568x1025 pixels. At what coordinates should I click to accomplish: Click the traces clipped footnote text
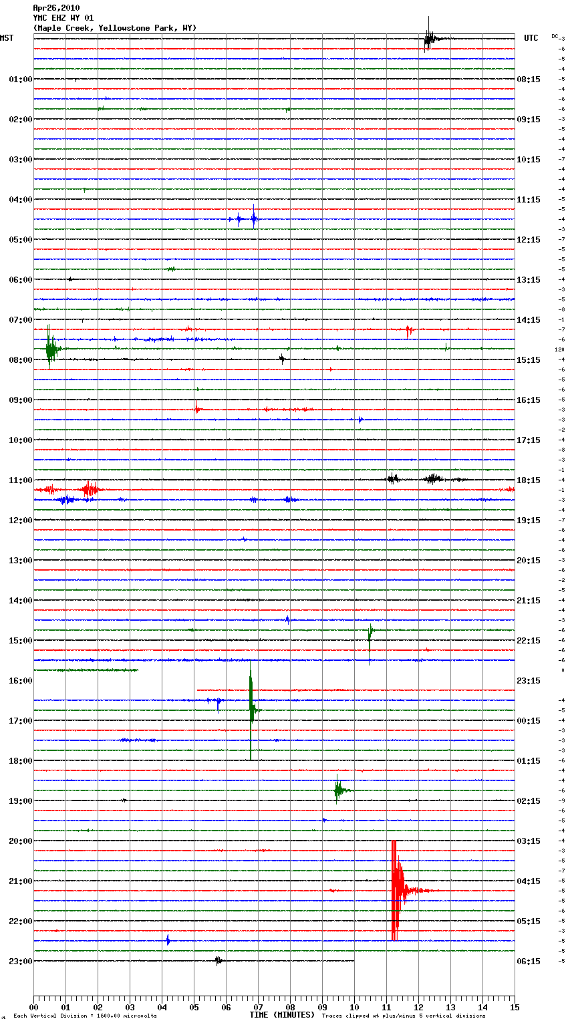404,1016
